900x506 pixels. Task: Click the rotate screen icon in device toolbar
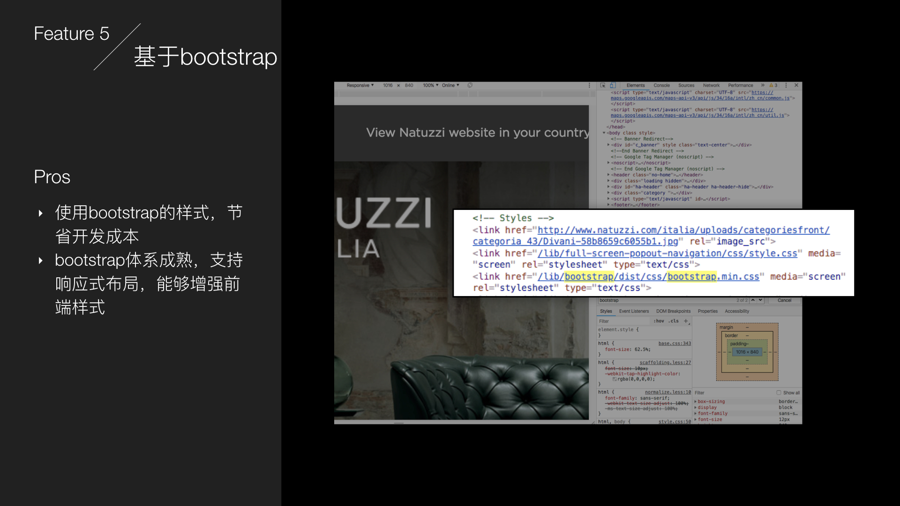[470, 85]
